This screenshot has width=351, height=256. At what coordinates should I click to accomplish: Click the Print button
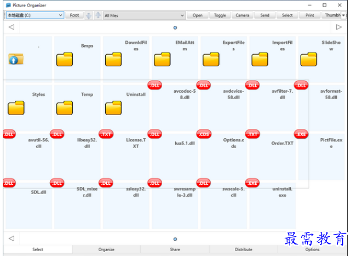tap(309, 15)
